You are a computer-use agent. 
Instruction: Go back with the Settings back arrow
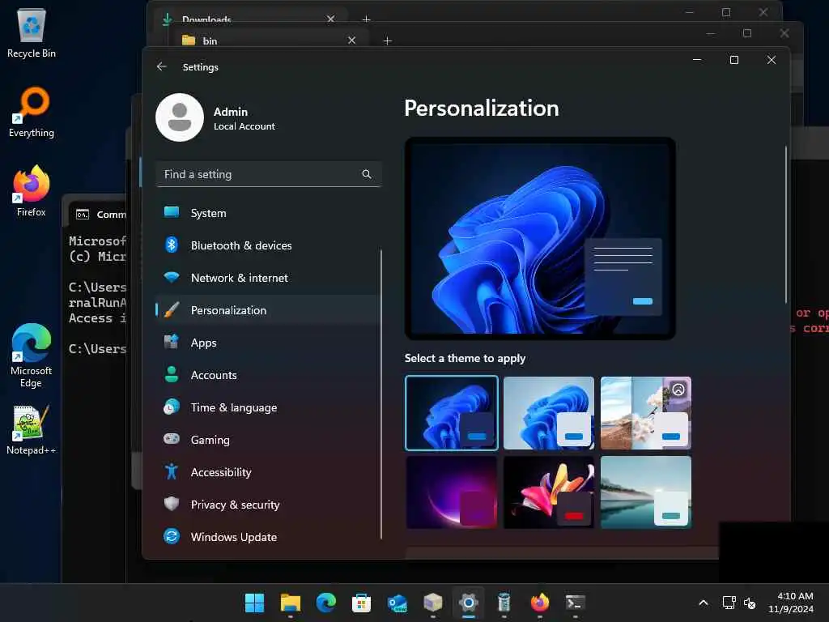click(x=162, y=66)
